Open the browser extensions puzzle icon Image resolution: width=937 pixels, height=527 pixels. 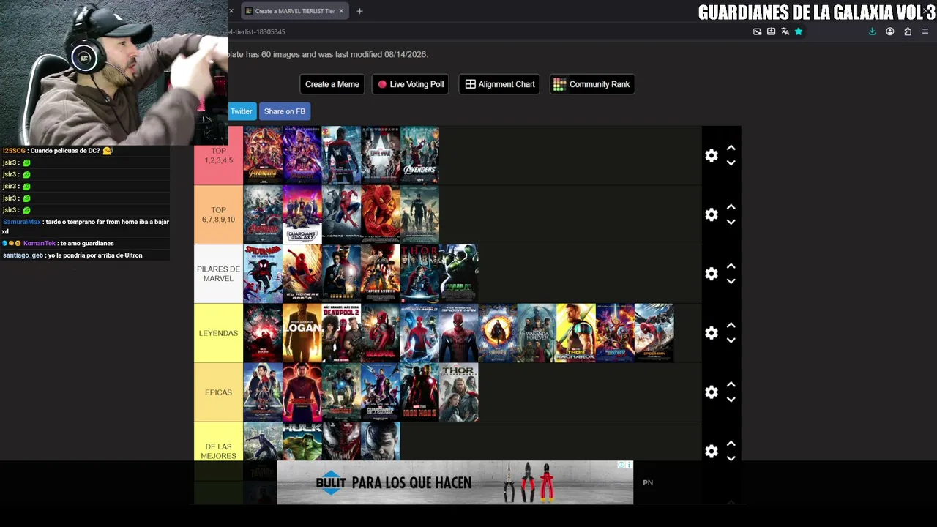pos(908,31)
